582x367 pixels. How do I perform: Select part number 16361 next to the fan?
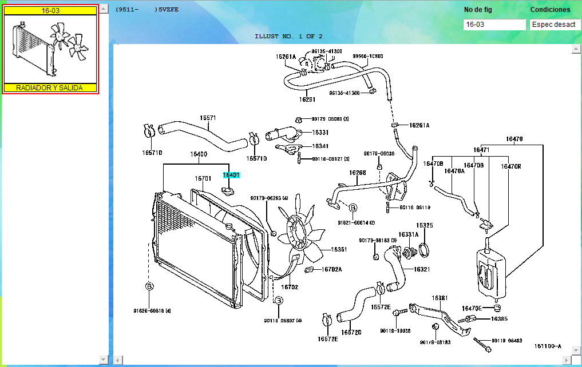point(339,249)
